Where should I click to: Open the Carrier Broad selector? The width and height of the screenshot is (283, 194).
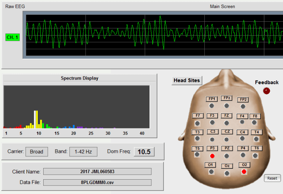point(37,151)
